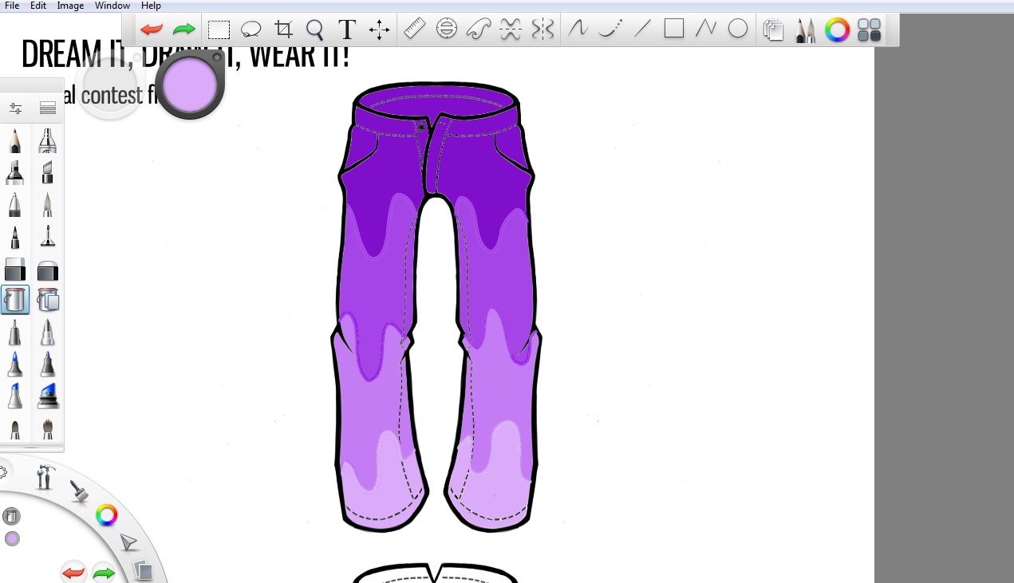Open the Image menu
This screenshot has width=1014, height=583.
click(70, 6)
